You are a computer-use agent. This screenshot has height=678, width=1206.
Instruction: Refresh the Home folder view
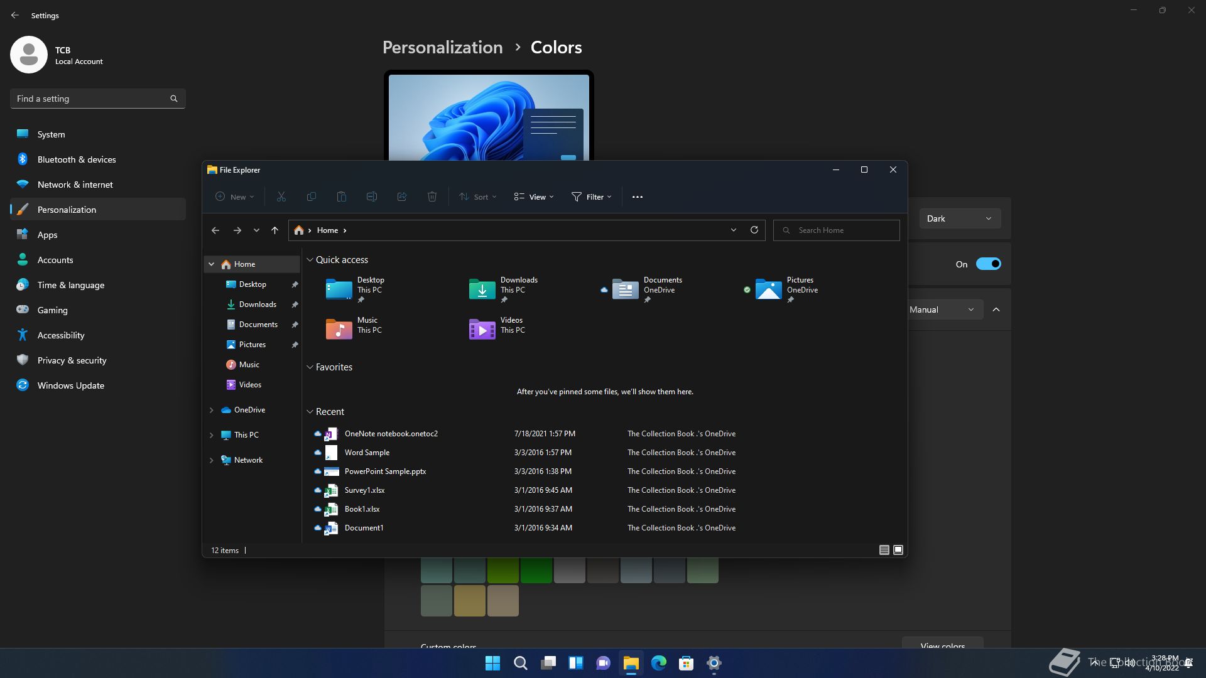click(754, 230)
